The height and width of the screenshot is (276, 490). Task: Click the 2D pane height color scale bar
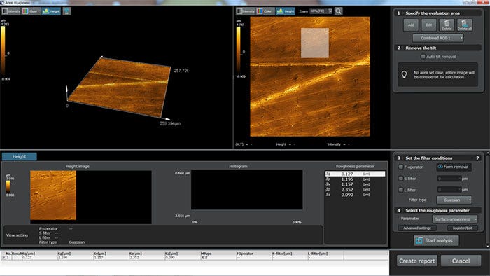[239, 50]
